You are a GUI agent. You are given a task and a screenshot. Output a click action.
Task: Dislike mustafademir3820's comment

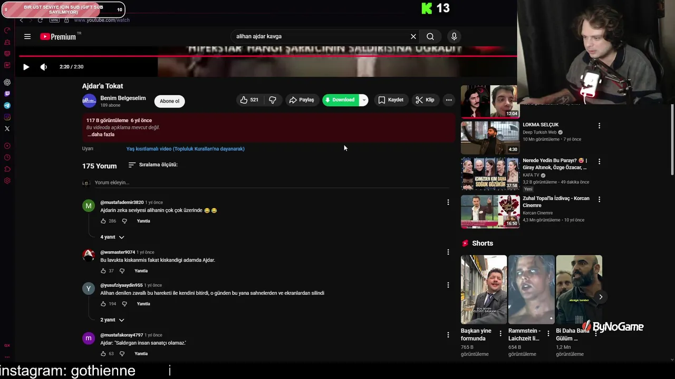(124, 221)
